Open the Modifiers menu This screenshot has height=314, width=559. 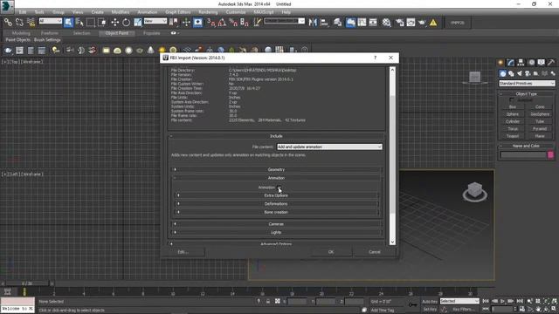(121, 12)
